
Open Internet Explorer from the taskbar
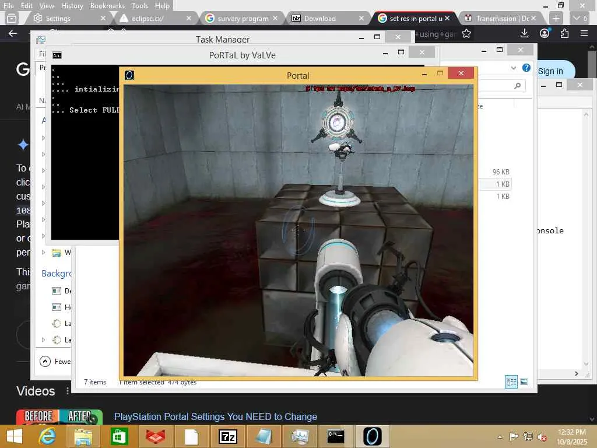coord(47,436)
